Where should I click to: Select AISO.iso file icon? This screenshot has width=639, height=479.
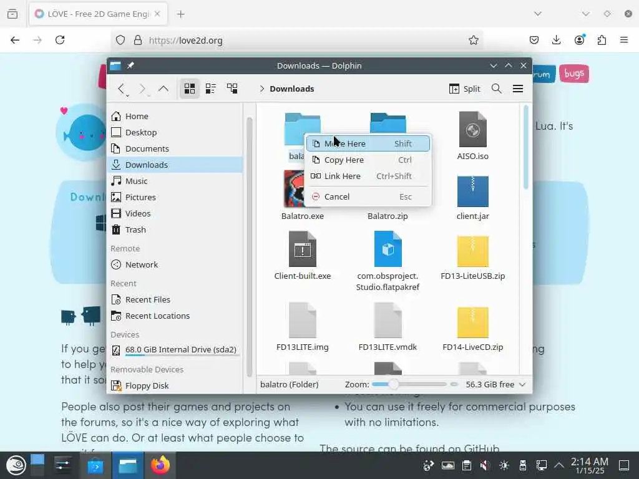473,130
